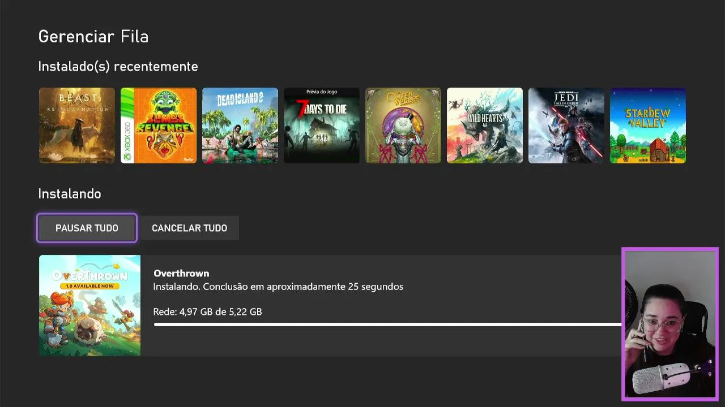Screen dimensions: 725x407
Task: Select the Zuma's Revenge Xbox 360 tile
Action: click(x=159, y=125)
